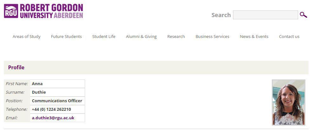This screenshot has width=314, height=131.
Task: Open the Alumni & Giving menu
Action: pos(141,36)
